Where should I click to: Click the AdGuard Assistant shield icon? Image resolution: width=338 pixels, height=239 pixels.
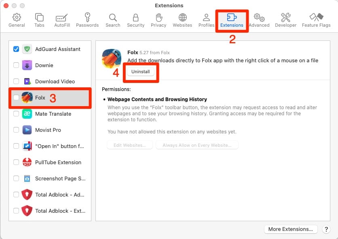pyautogui.click(x=27, y=49)
